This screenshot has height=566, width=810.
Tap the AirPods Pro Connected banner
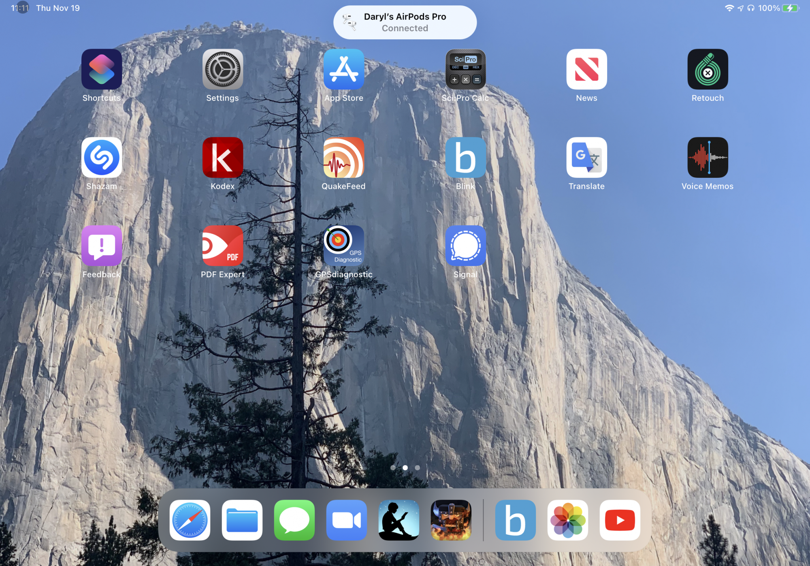405,22
